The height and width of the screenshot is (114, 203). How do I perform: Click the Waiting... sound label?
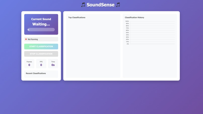[41, 24]
